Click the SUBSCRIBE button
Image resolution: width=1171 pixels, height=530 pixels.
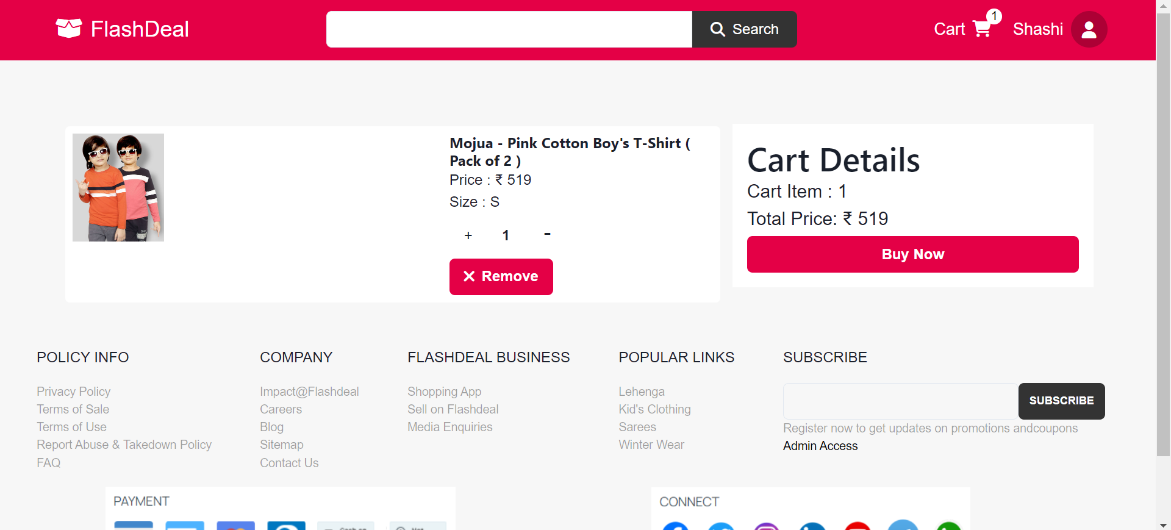tap(1062, 401)
